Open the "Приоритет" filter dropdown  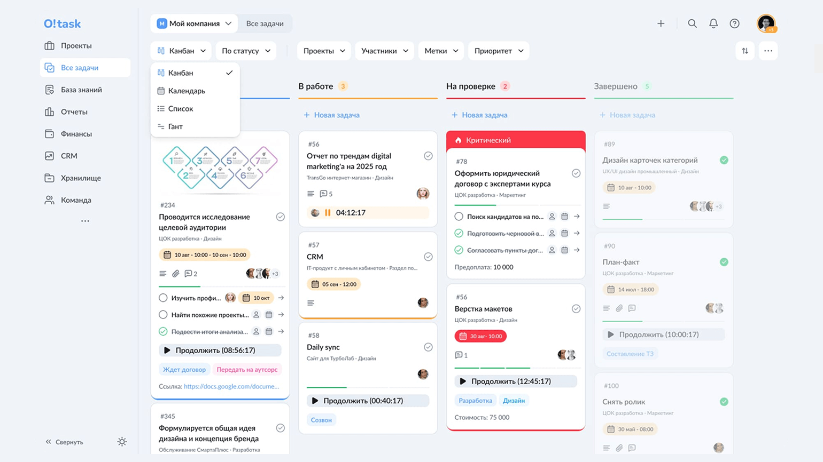point(498,51)
